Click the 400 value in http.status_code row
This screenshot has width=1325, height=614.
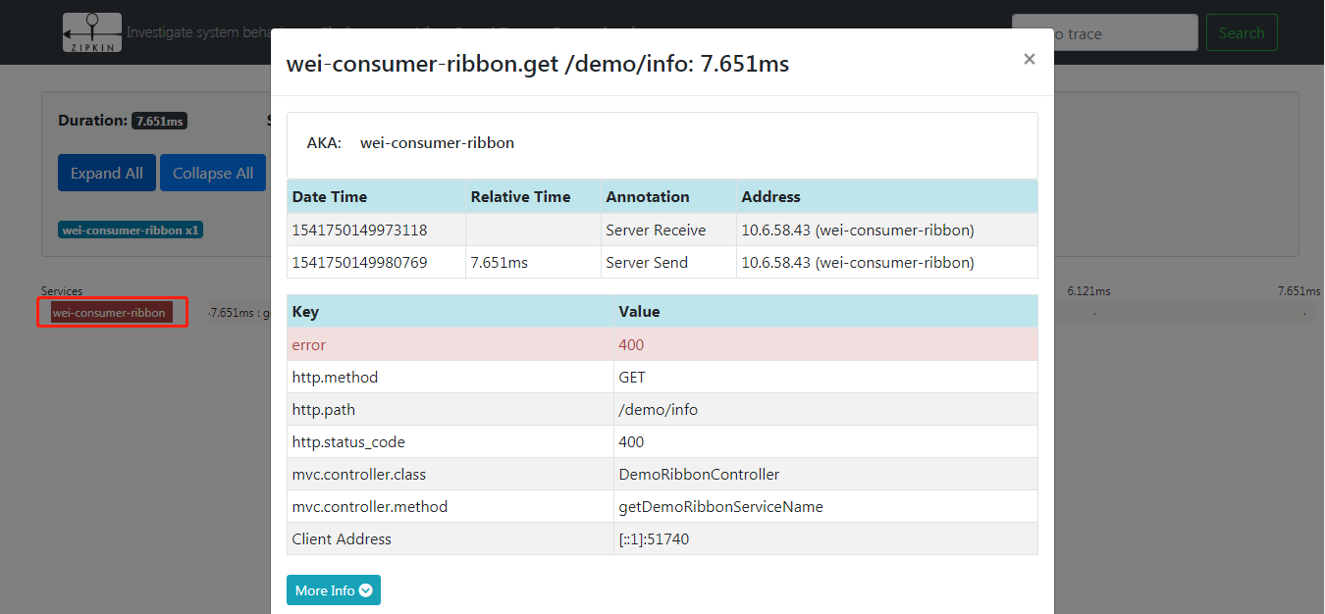[825, 441]
